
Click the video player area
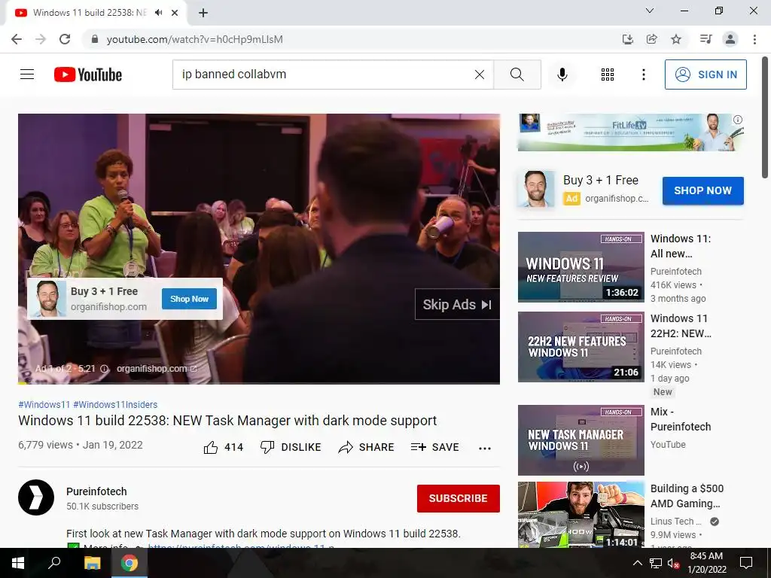[259, 248]
